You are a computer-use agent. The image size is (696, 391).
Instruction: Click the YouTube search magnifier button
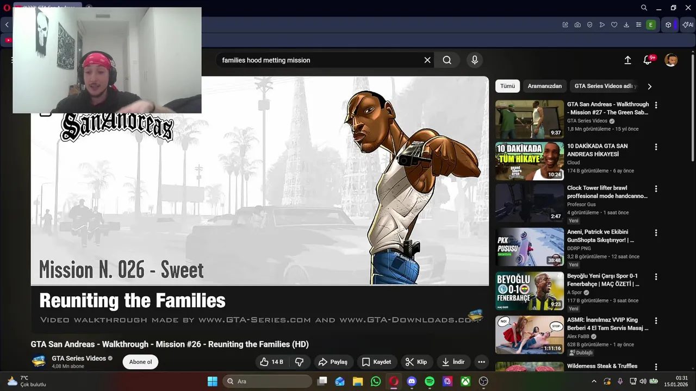coord(447,60)
